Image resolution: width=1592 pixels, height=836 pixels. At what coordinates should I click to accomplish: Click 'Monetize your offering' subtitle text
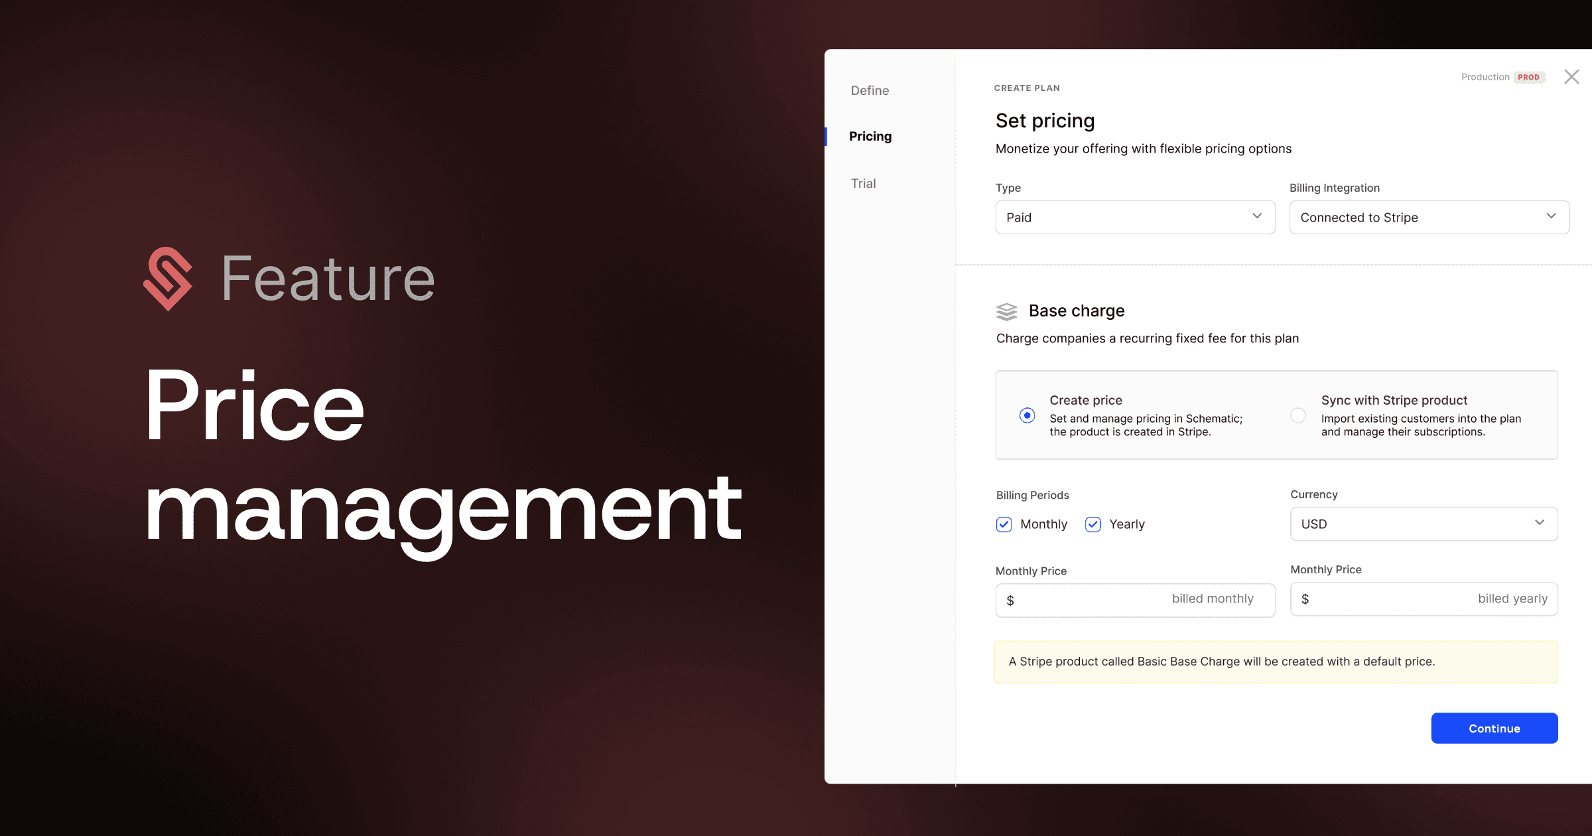(1144, 149)
